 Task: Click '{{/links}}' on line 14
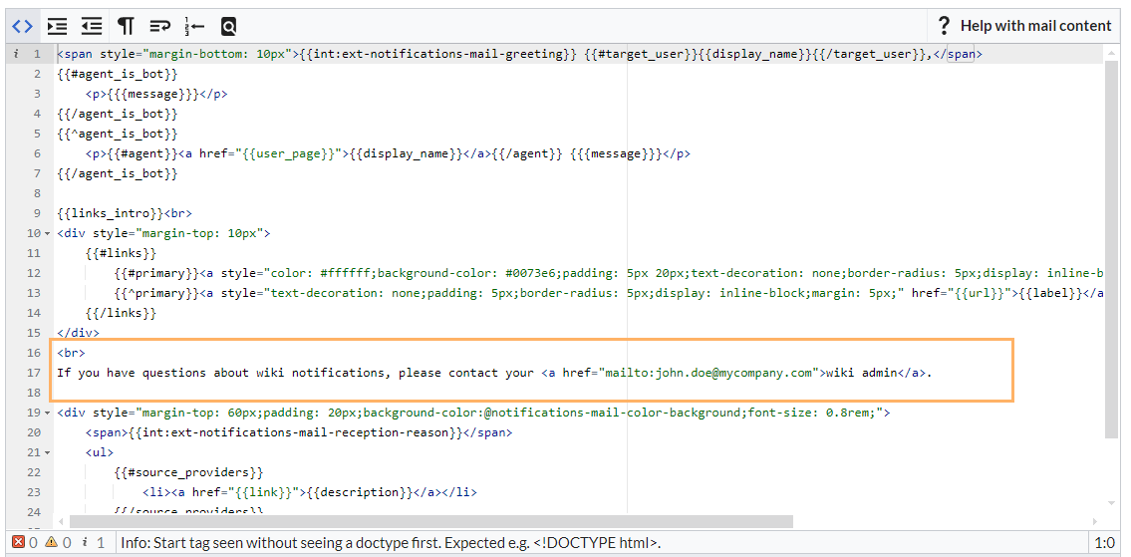pos(121,313)
